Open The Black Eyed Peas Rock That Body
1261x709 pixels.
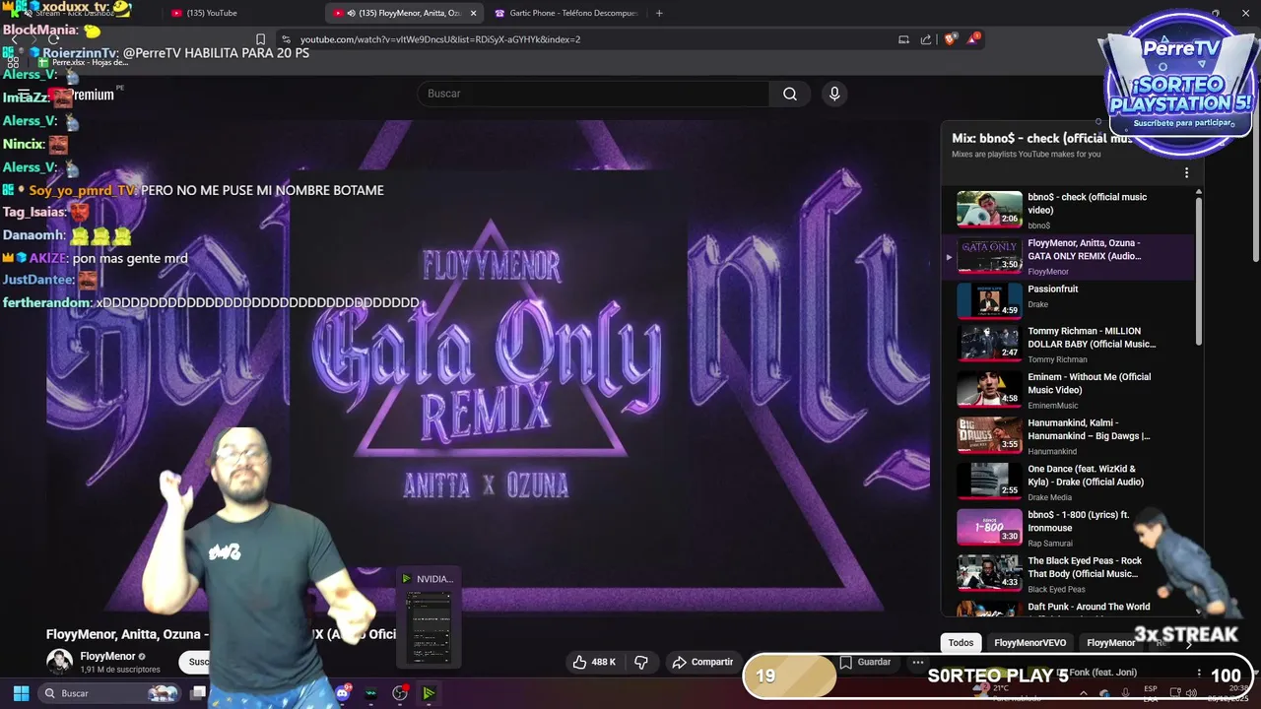coord(1074,574)
